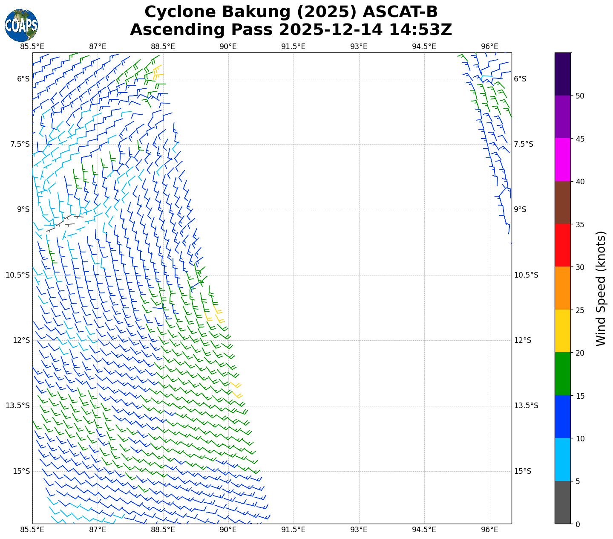613x539 pixels.
Task: Click the Ascending Pass date subtitle line
Action: click(x=291, y=30)
